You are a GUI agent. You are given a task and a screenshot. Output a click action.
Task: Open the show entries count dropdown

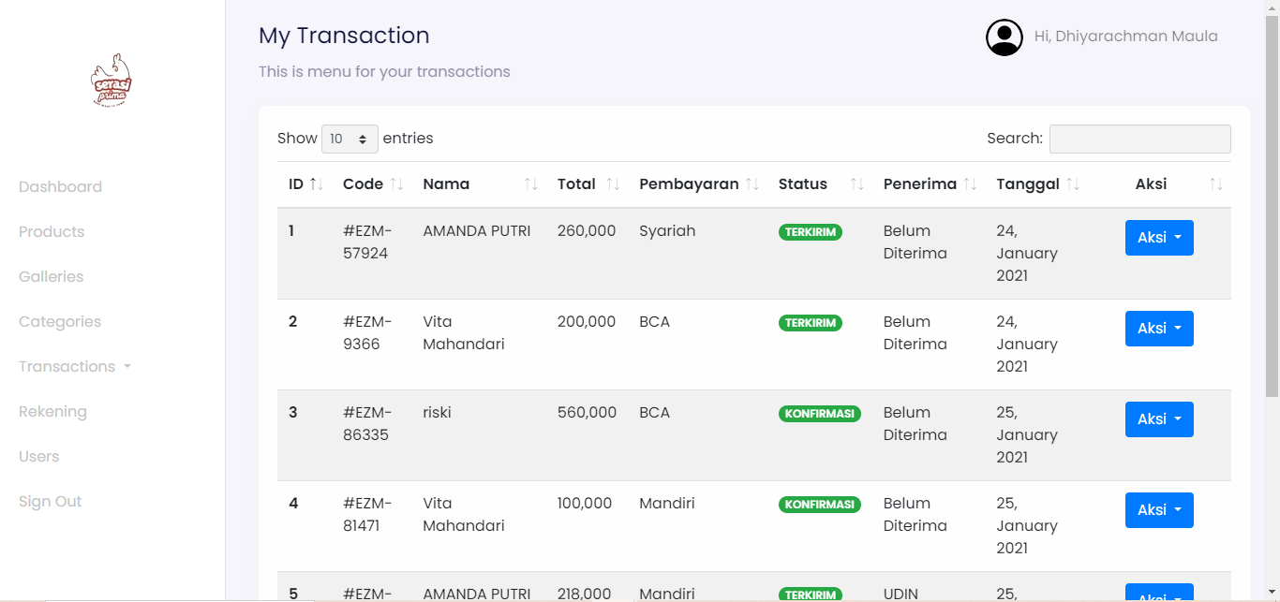[x=350, y=139]
